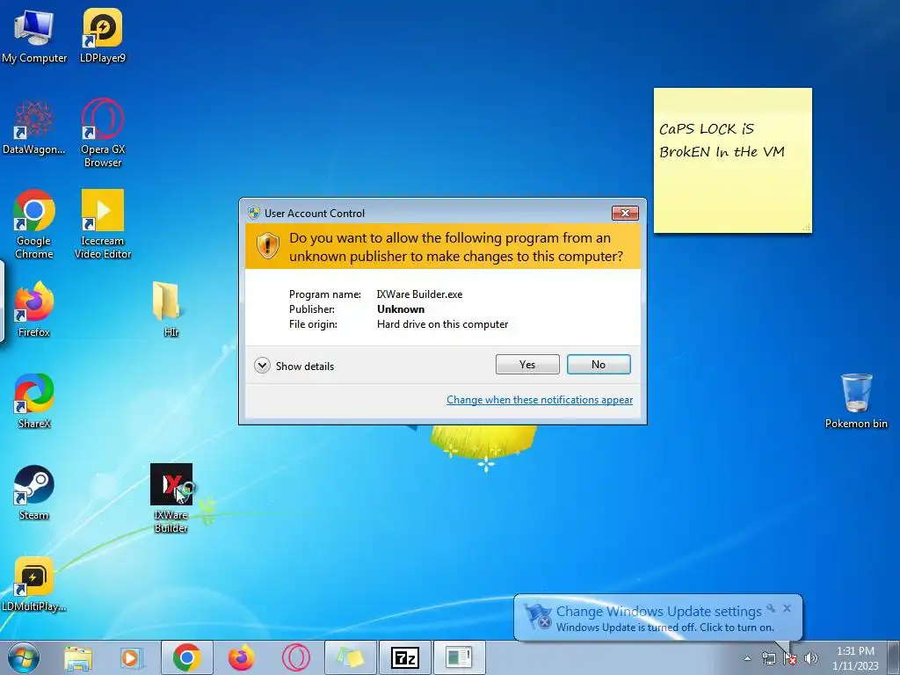Select the Firefox desktop shortcut
Viewport: 900px width, 675px height.
[34, 310]
